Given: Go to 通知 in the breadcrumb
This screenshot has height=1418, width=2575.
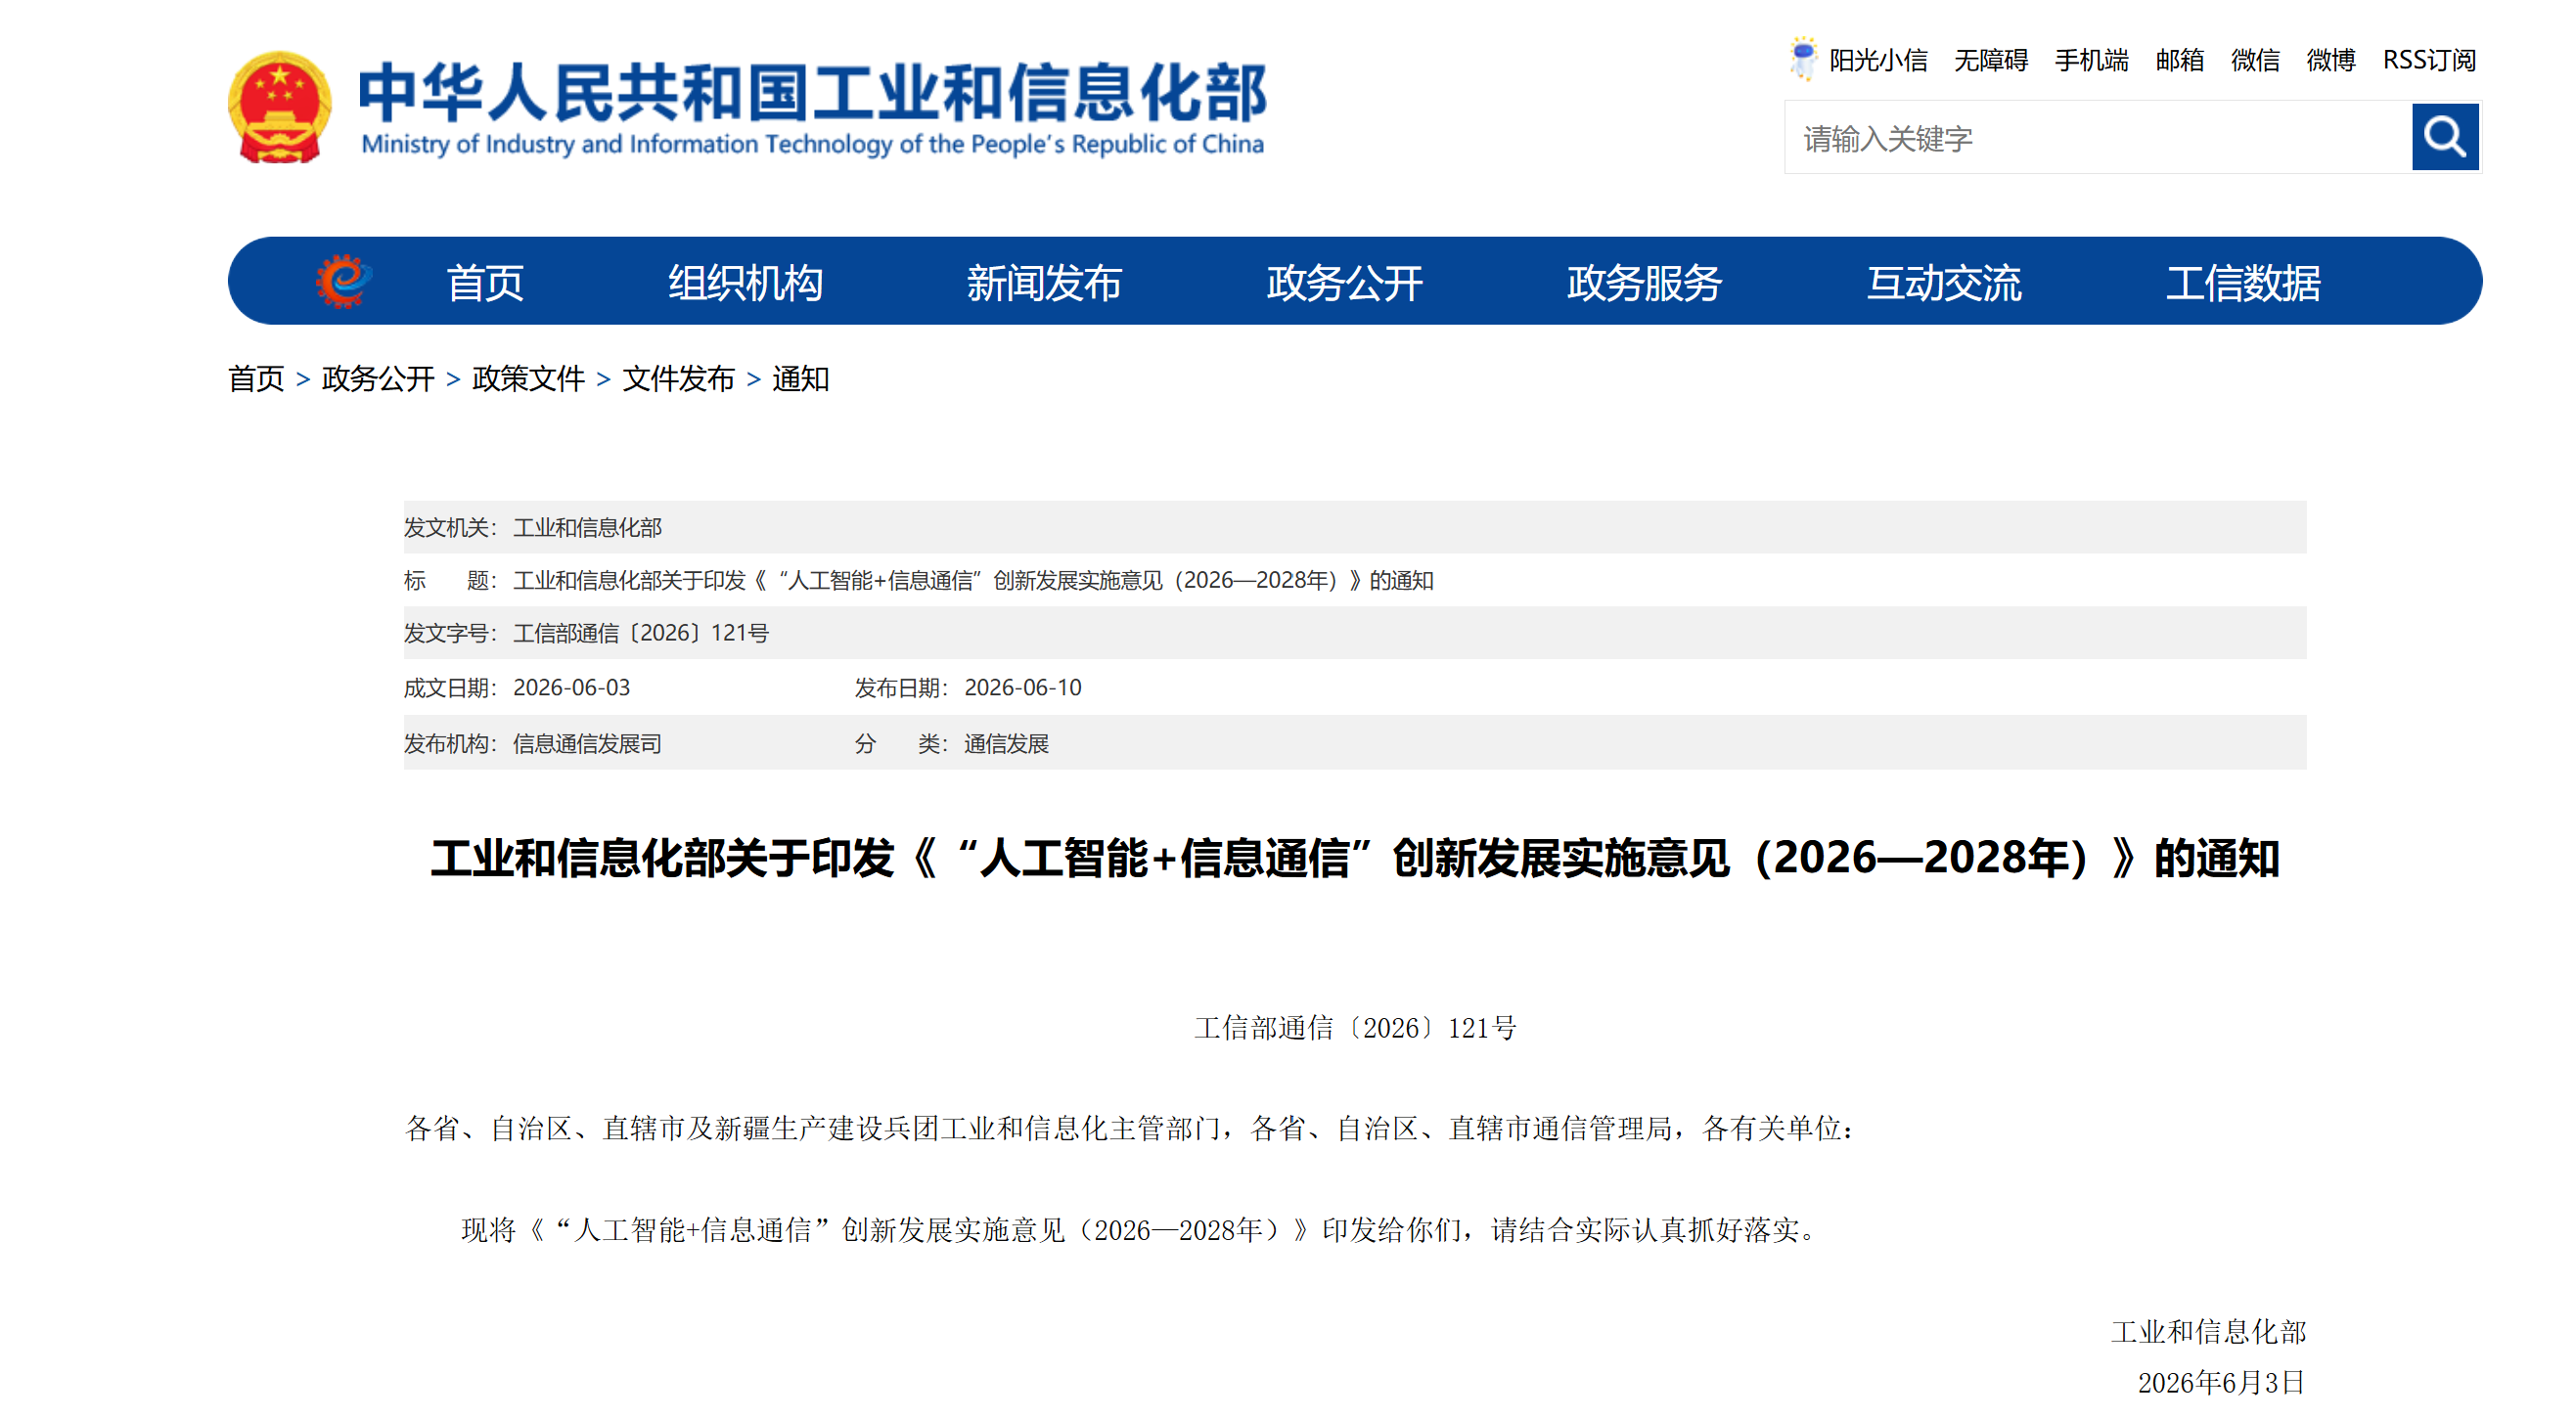Looking at the screenshot, I should [800, 378].
